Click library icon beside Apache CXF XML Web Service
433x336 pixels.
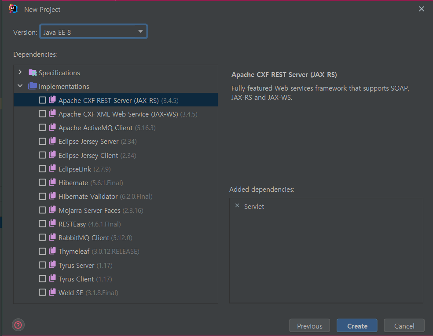(x=52, y=113)
